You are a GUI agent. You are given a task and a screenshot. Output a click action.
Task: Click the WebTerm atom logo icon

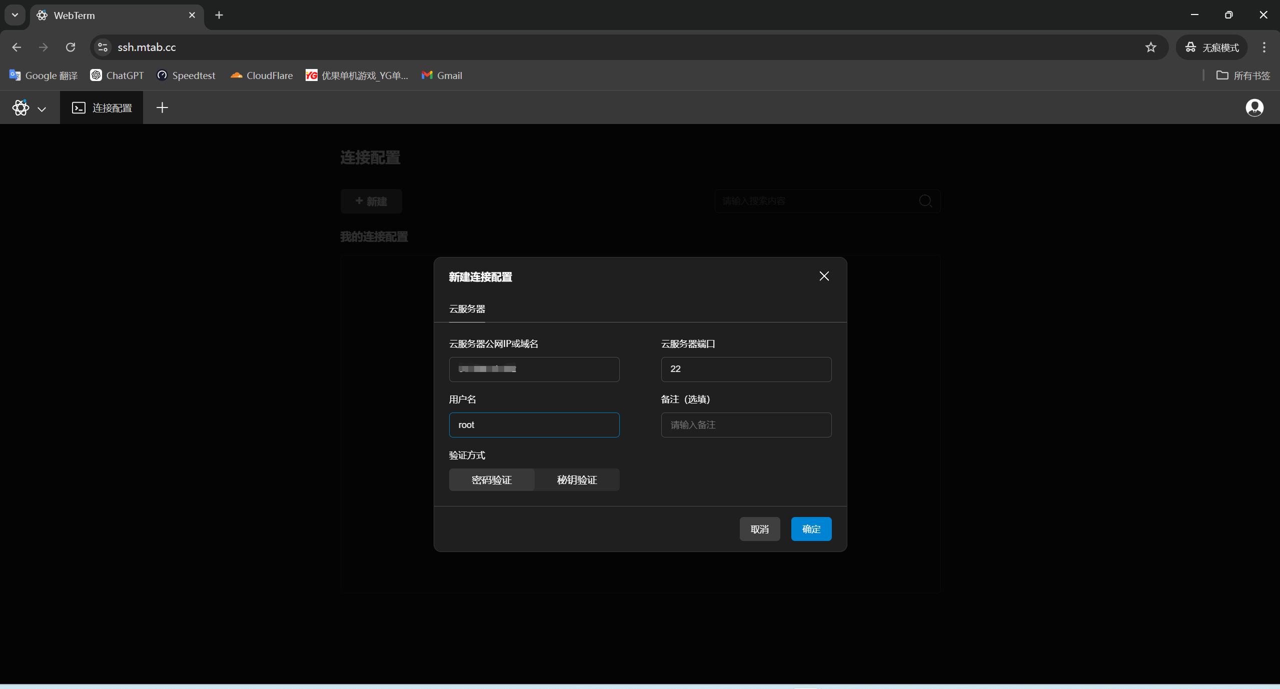[21, 107]
